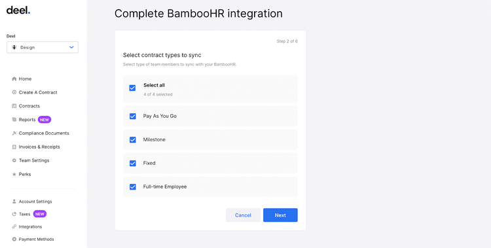Click 'Complete BambooHR integration' page title
The image size is (491, 248).
click(198, 14)
